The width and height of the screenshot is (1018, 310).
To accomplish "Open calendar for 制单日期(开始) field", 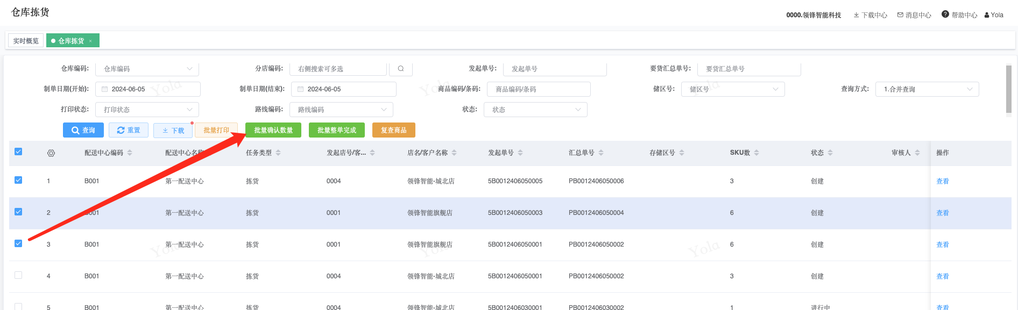I will [x=105, y=89].
